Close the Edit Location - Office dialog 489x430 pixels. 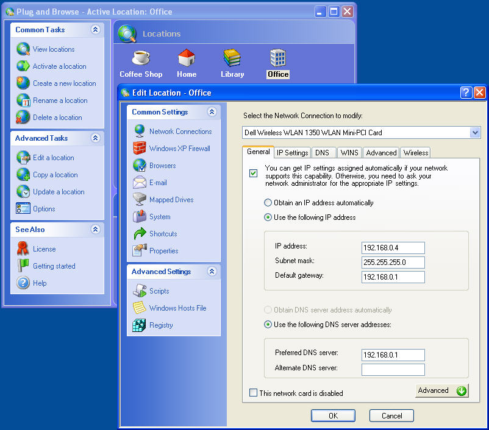pos(479,93)
